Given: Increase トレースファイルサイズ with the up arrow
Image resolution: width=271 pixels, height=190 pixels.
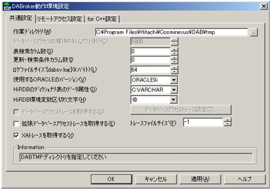Looking at the screenshot, I should pos(227,120).
